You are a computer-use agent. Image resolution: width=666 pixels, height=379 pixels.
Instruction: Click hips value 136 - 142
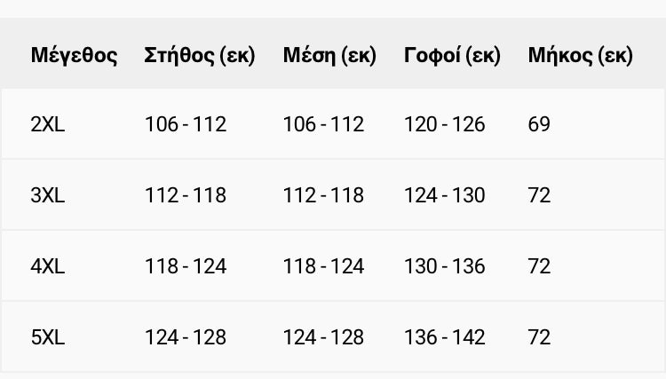[x=444, y=337]
